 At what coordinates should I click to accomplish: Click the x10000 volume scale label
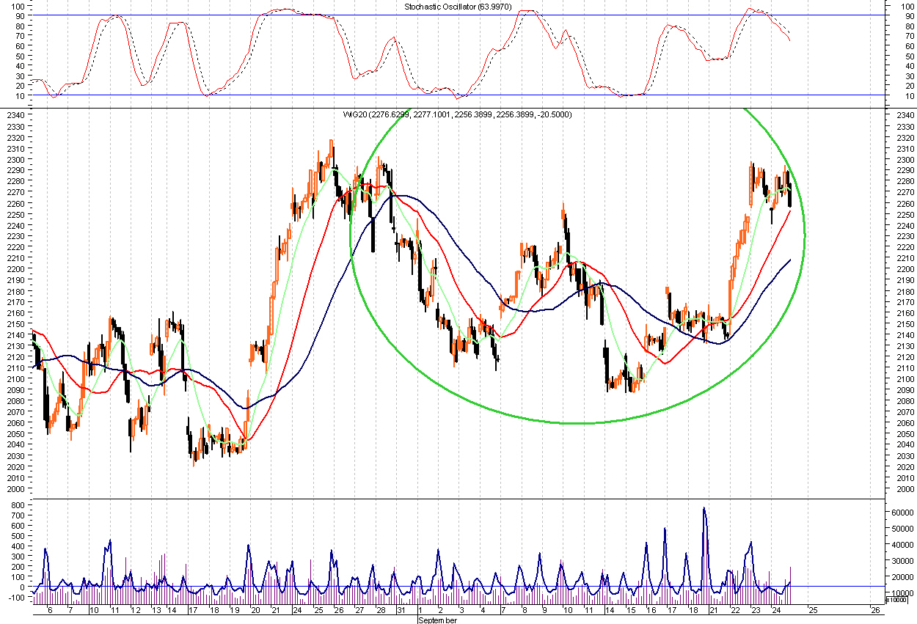(897, 599)
